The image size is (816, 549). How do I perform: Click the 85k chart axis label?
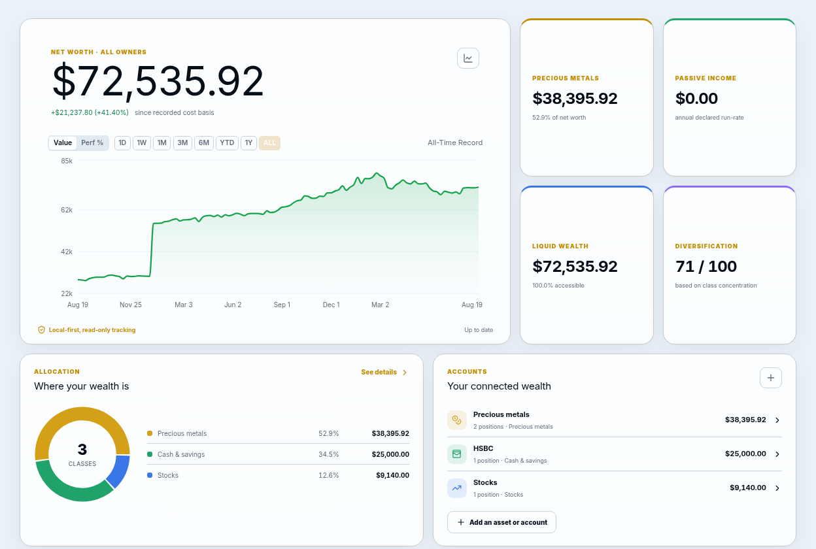click(67, 161)
